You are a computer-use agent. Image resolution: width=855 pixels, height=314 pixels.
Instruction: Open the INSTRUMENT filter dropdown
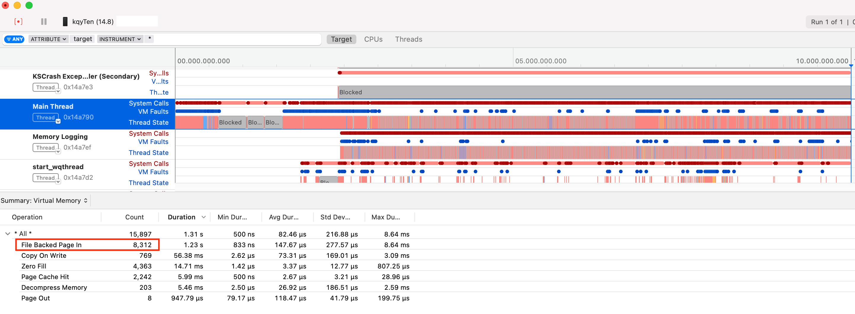[120, 39]
